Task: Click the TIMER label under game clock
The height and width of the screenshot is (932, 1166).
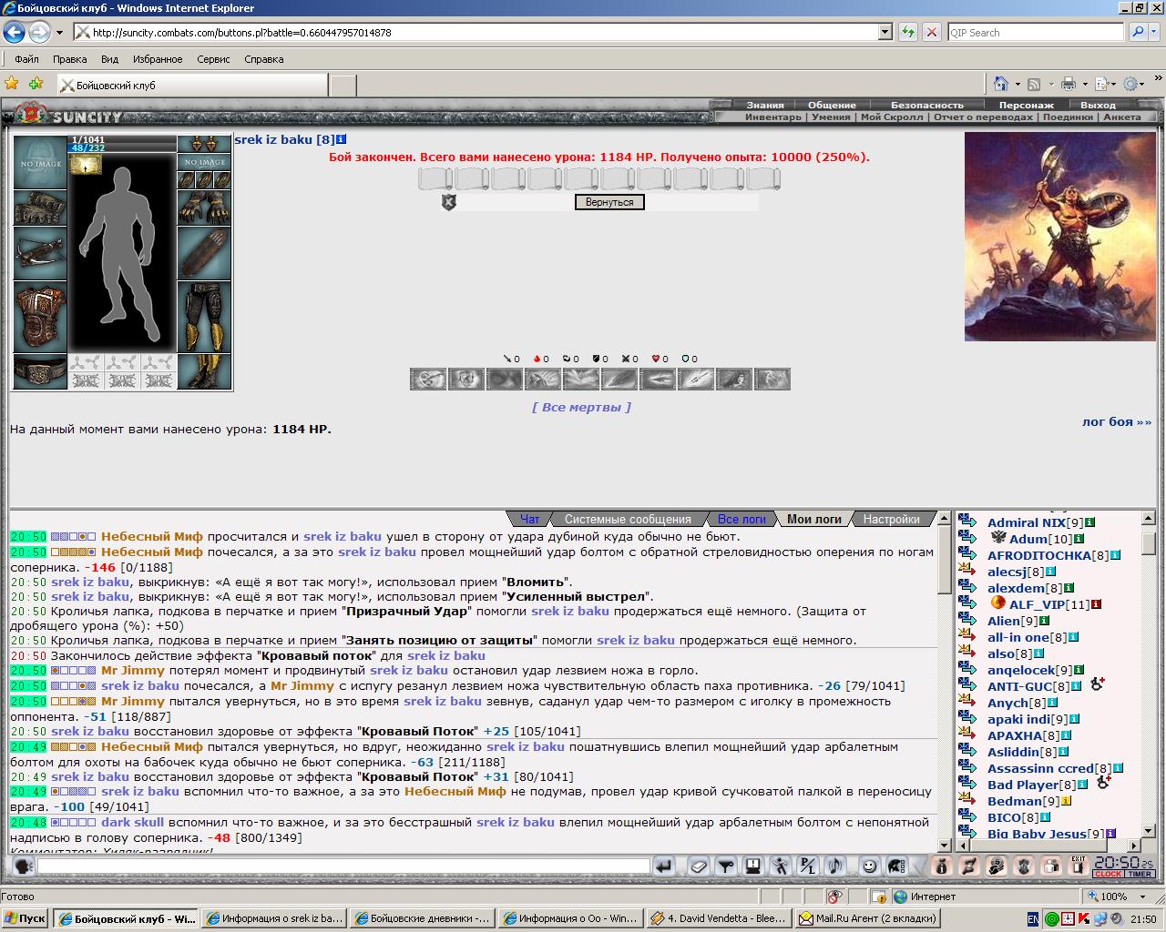Action: (1140, 874)
